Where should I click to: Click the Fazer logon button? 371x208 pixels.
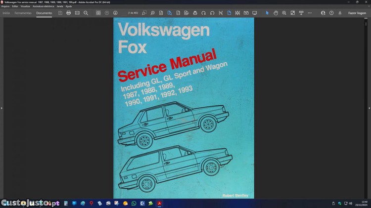point(357,13)
